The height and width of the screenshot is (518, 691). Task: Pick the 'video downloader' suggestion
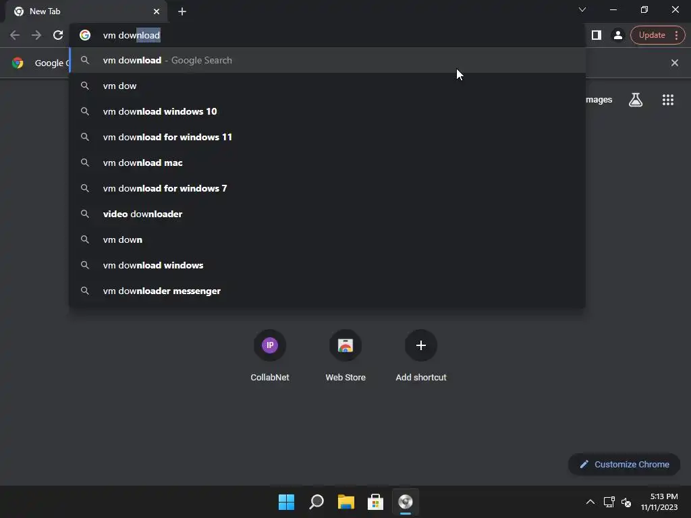coord(327,214)
